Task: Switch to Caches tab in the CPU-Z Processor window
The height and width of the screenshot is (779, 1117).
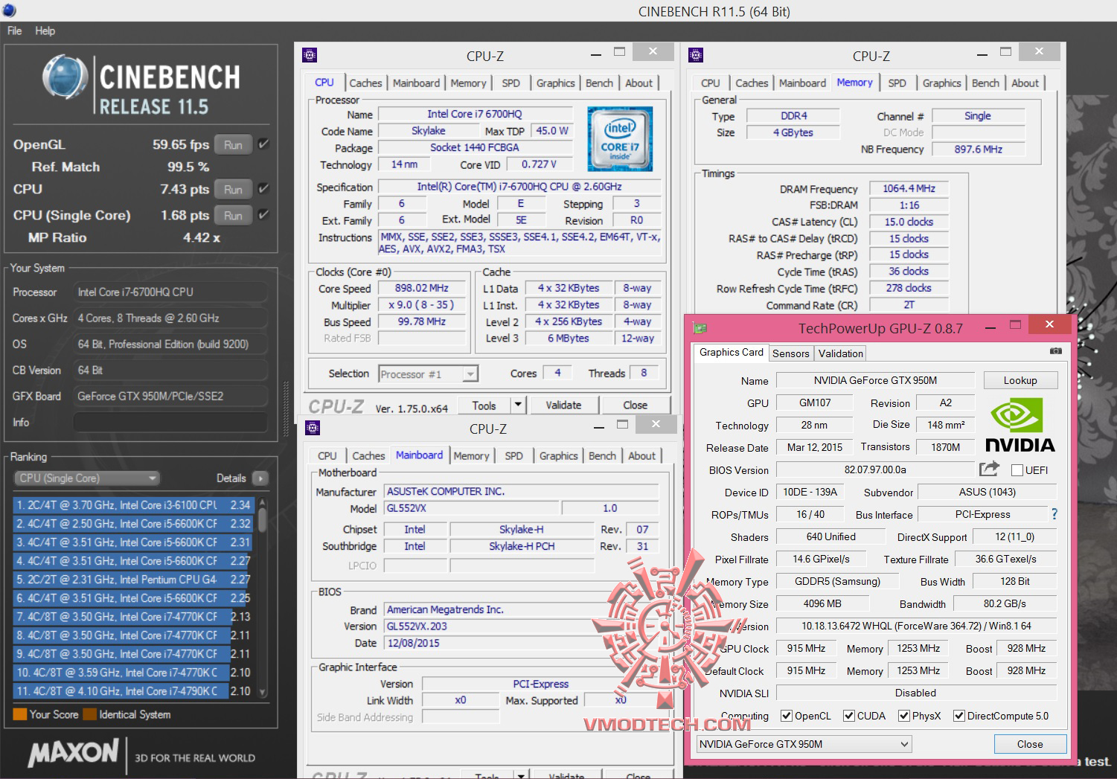Action: click(365, 83)
